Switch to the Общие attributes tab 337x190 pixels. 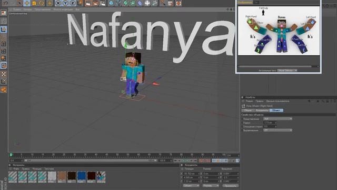point(248,110)
